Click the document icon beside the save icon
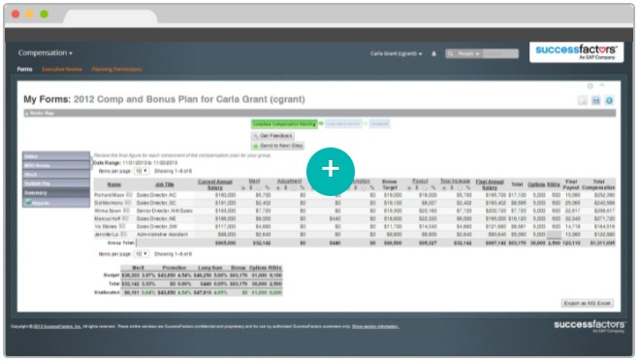This screenshot has width=639, height=361. tap(583, 100)
